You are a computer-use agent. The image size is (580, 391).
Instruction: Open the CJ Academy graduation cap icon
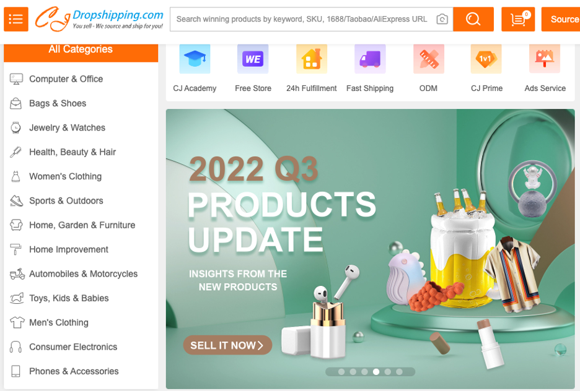coord(195,59)
